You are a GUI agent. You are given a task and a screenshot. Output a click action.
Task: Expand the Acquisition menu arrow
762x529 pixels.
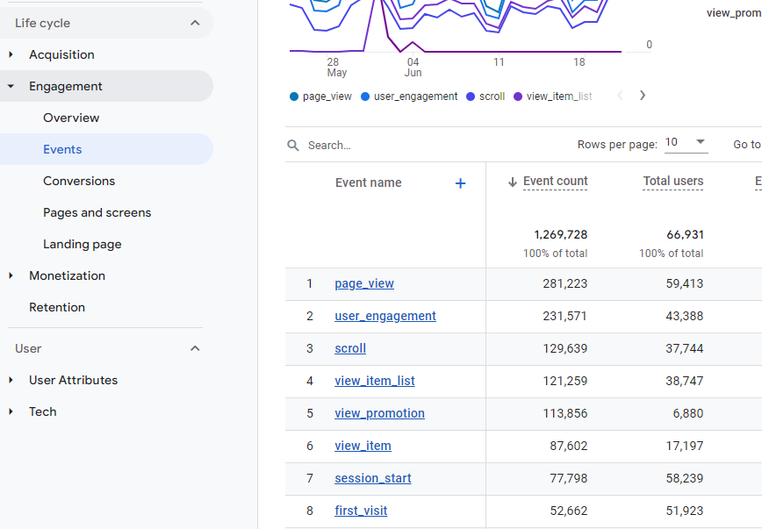click(x=11, y=54)
